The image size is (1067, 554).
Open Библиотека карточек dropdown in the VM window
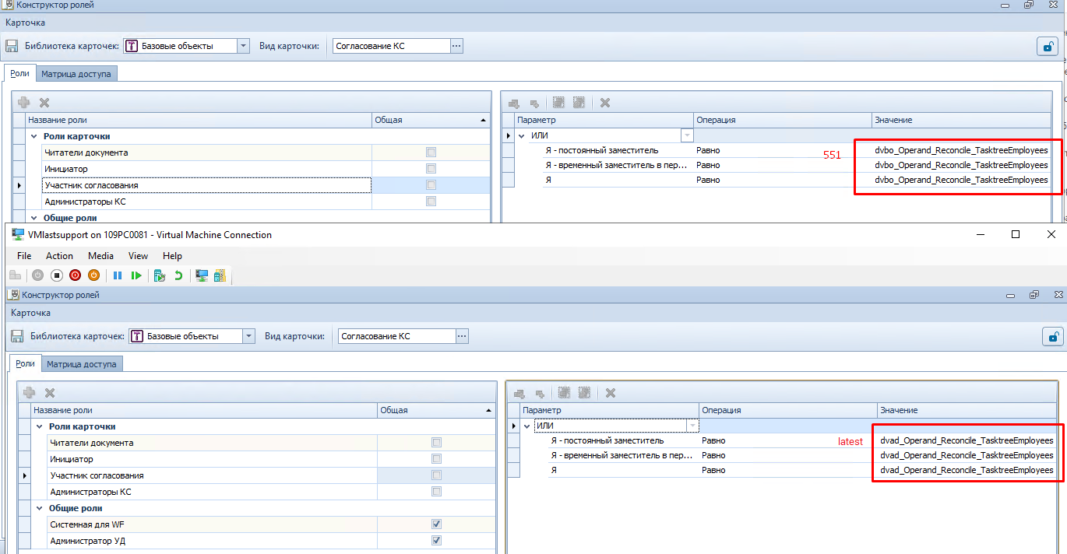pos(248,336)
